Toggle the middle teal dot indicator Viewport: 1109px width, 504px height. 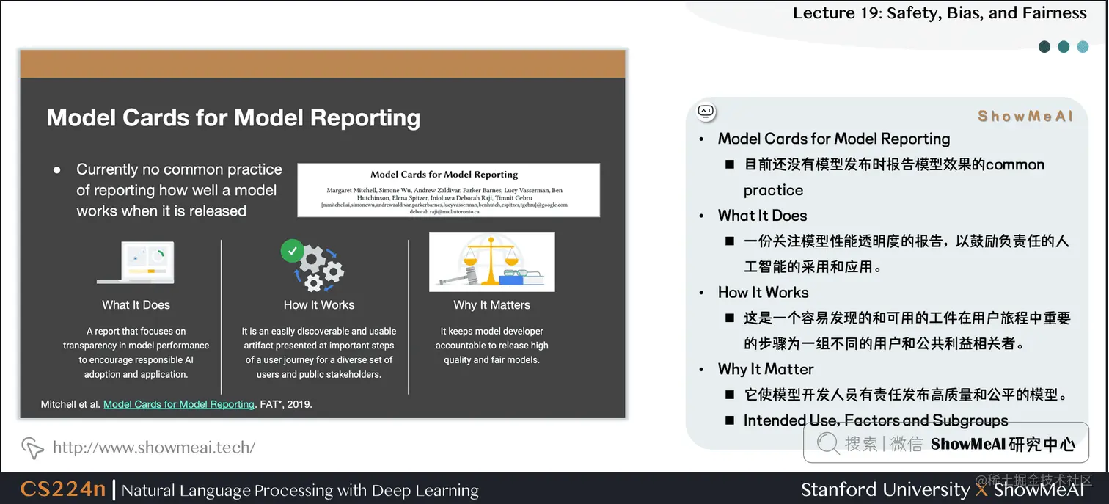pyautogui.click(x=1064, y=46)
